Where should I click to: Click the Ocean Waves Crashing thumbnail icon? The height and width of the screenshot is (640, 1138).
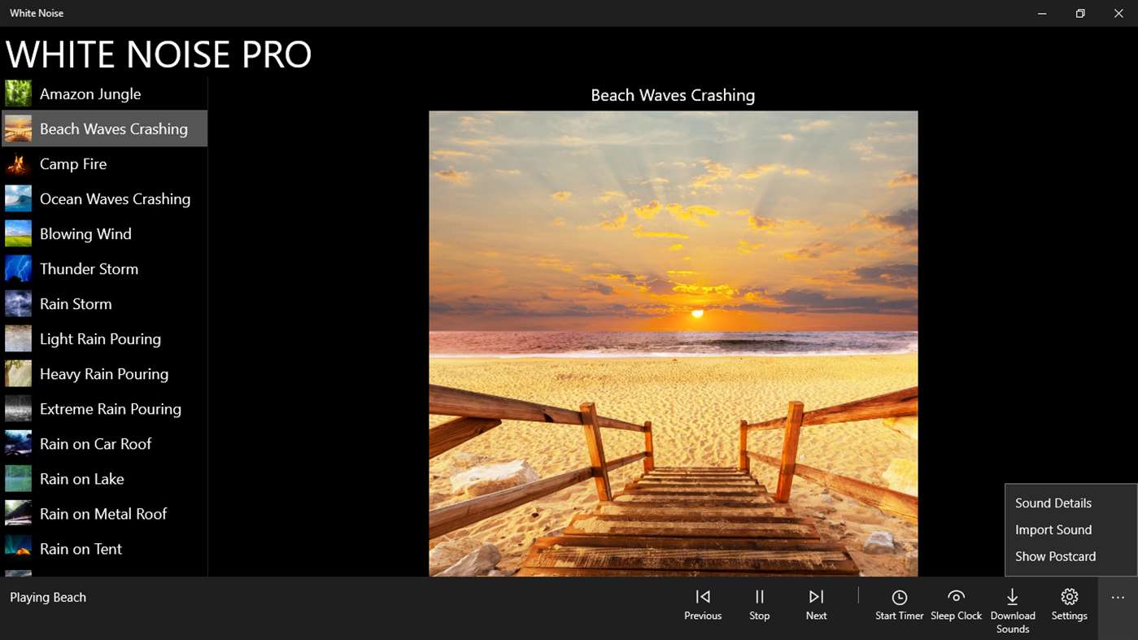[x=18, y=198]
